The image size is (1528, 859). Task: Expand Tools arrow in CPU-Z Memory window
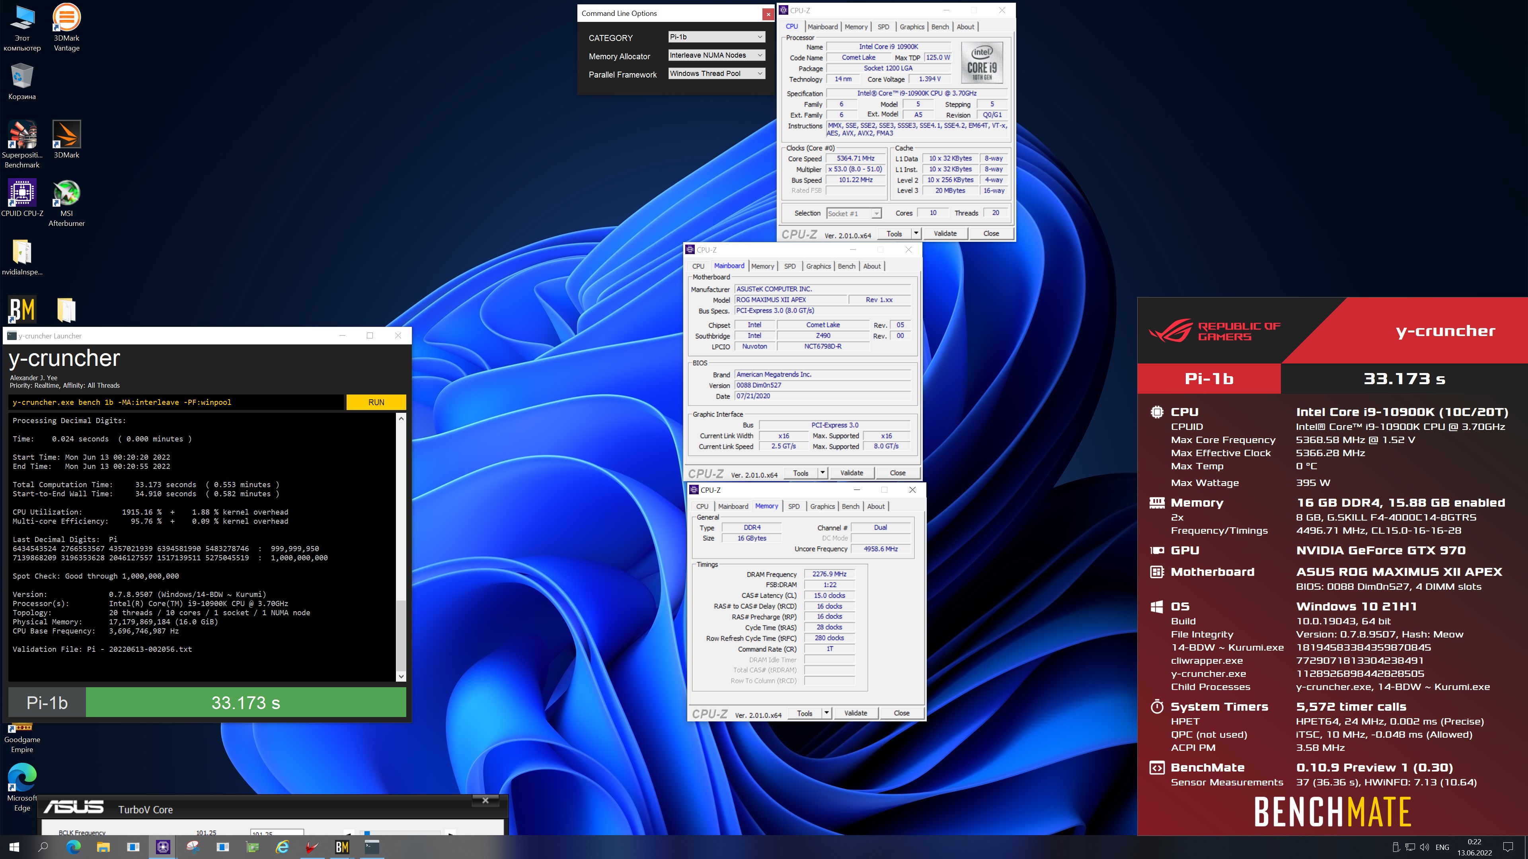pos(826,713)
